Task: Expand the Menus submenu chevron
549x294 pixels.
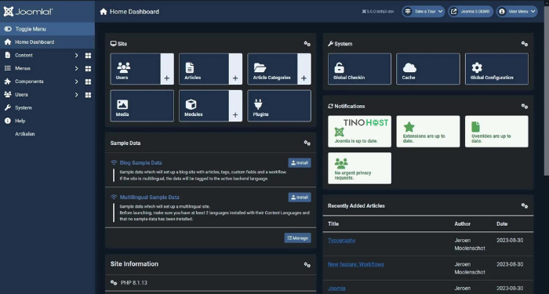Action: coord(76,69)
